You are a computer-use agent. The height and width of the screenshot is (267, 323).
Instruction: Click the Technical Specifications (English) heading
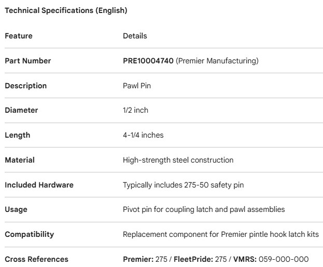coord(66,10)
